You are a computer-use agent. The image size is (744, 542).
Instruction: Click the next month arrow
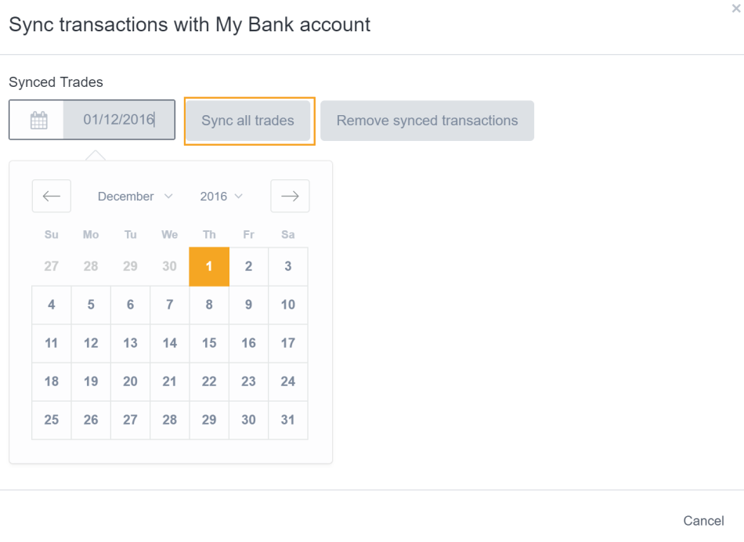point(290,196)
